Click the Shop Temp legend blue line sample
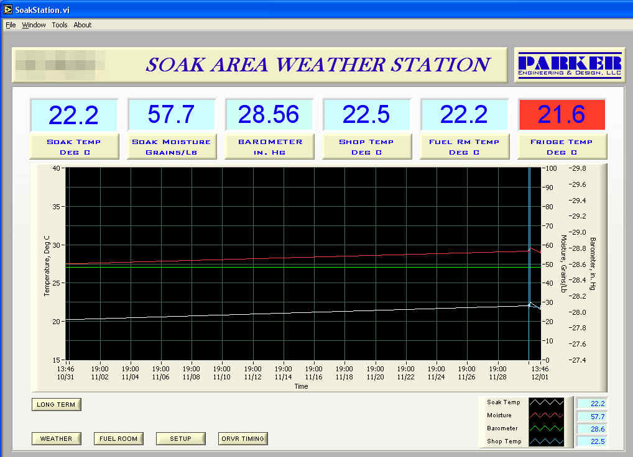 (x=546, y=441)
